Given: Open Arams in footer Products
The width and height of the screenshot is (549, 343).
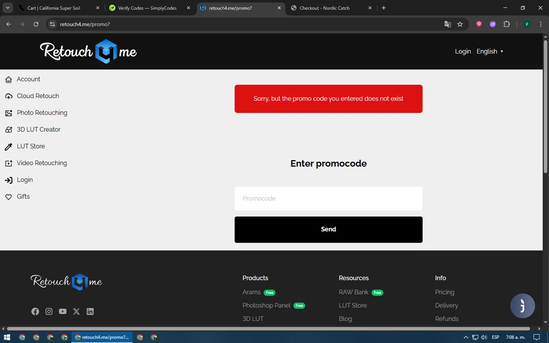Looking at the screenshot, I should pyautogui.click(x=251, y=292).
